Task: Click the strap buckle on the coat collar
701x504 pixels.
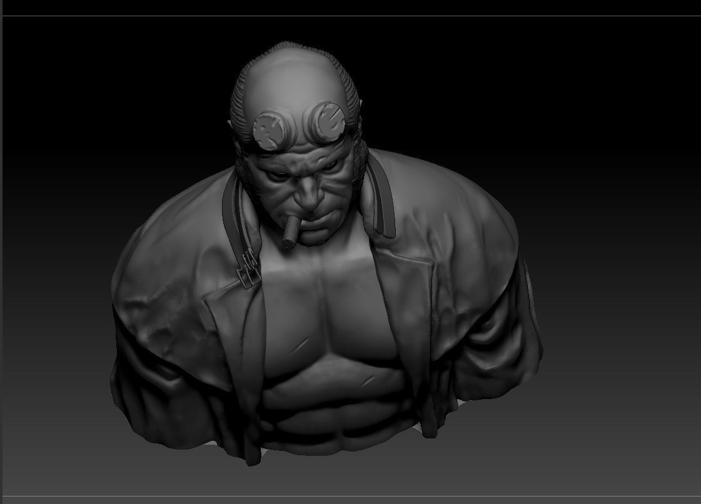Action: coord(248,269)
